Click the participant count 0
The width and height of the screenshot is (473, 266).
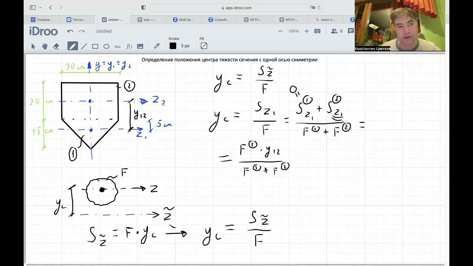click(341, 31)
